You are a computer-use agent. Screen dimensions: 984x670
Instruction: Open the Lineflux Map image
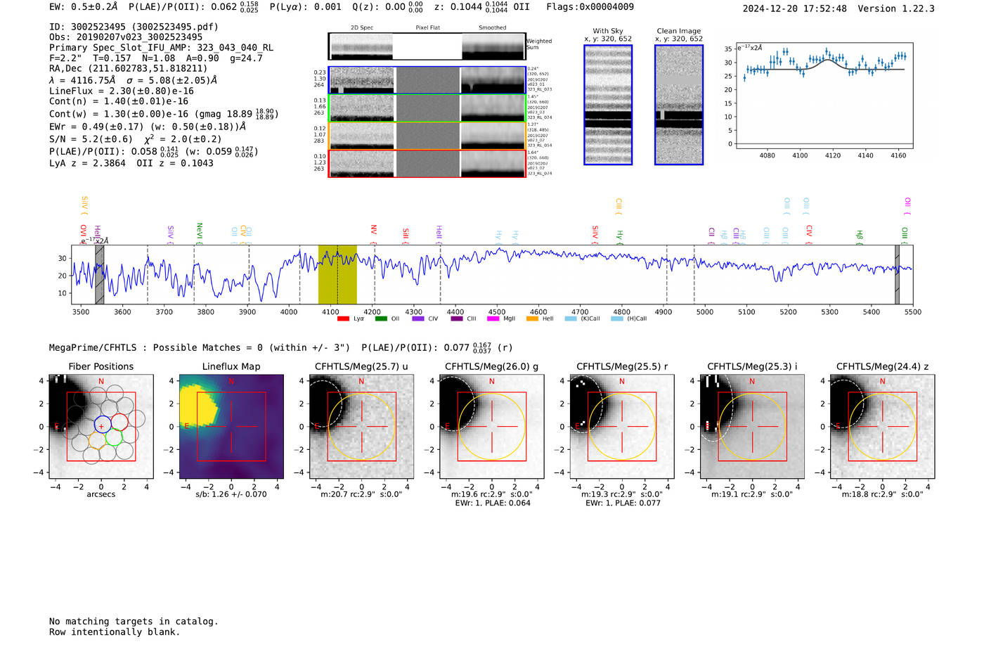point(231,427)
